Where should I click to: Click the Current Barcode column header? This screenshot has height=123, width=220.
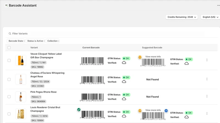coord(91,48)
